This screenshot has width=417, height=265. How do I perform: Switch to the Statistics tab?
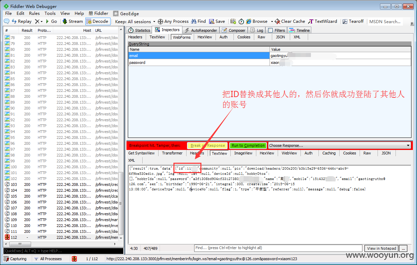(139, 30)
